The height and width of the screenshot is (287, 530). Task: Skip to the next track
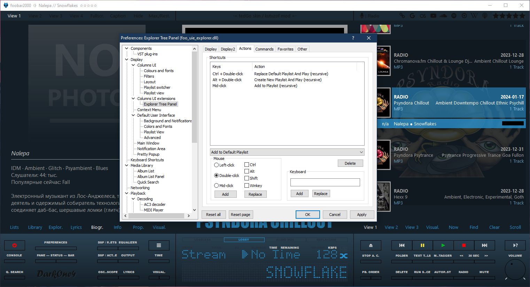[x=484, y=245]
